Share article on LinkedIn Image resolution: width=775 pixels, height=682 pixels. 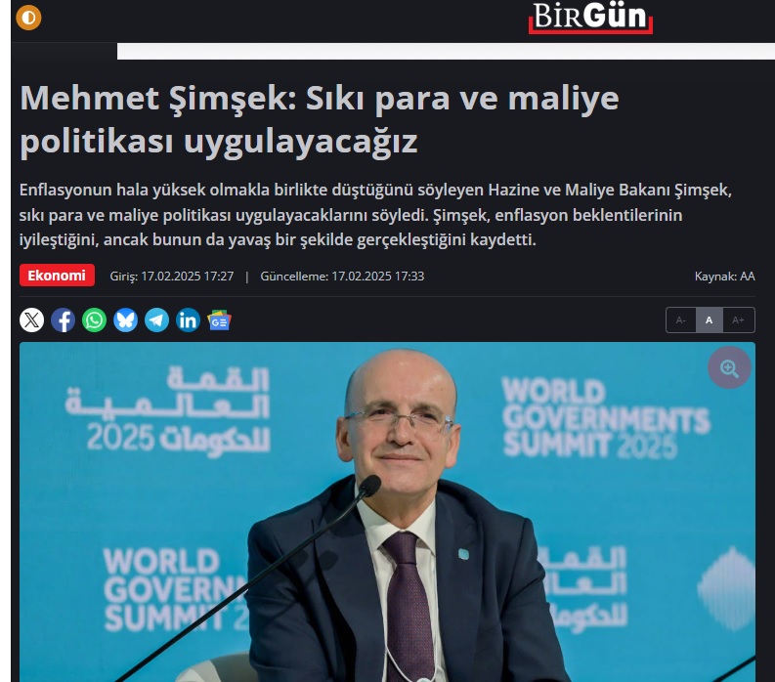coord(188,320)
